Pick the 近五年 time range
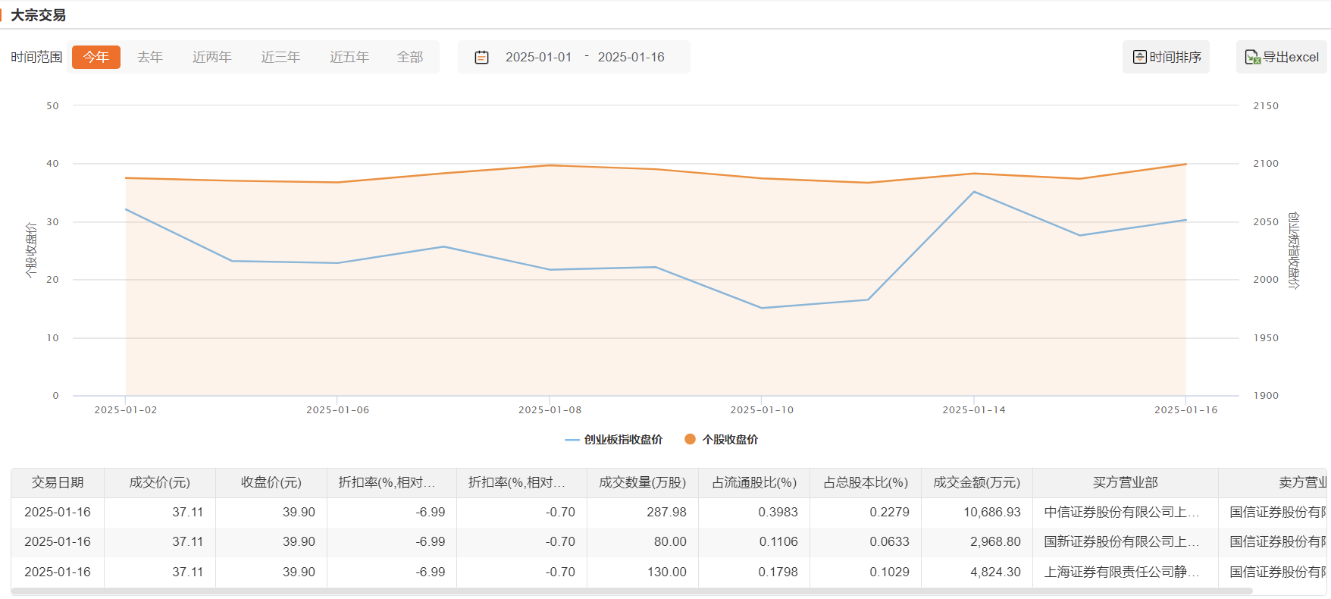Viewport: 1331px width, 599px height. [x=349, y=57]
